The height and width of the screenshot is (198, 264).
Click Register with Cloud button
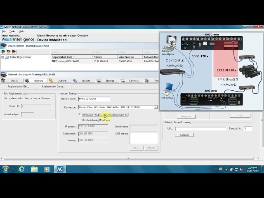54,87
